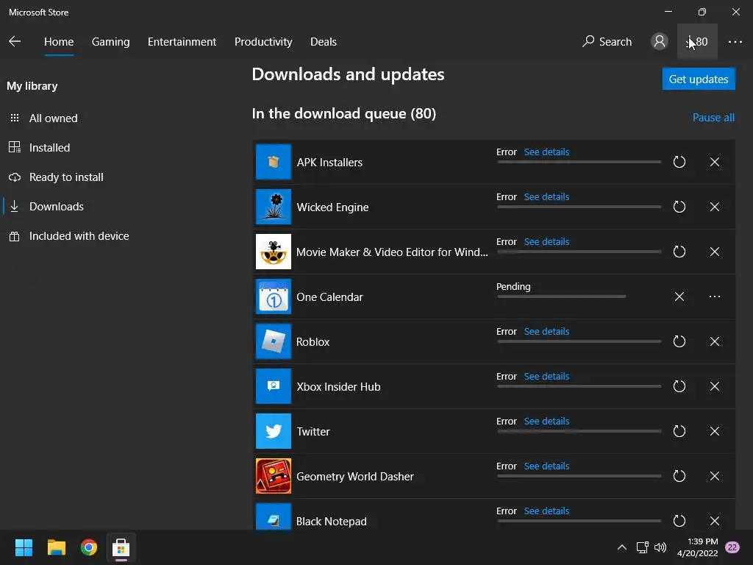The height and width of the screenshot is (565, 753).
Task: Open File Explorer from the taskbar
Action: [56, 547]
